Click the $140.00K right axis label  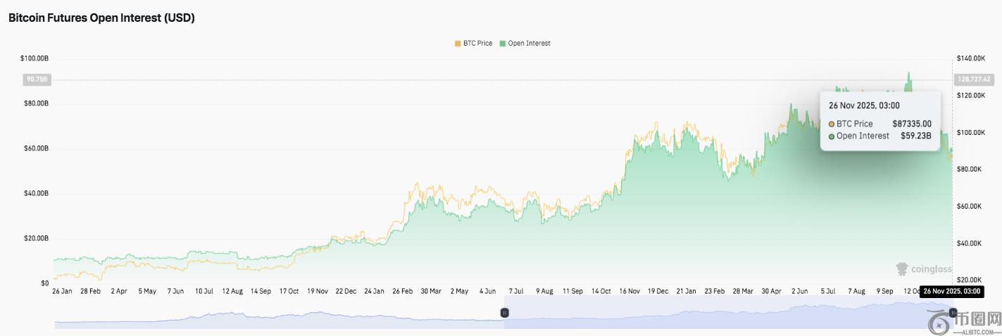coord(971,58)
